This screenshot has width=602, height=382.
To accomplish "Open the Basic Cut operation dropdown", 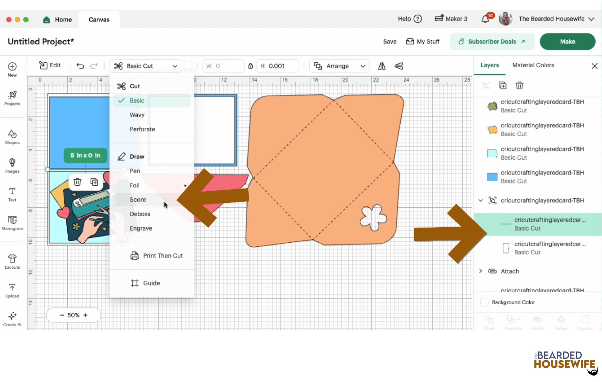I will pyautogui.click(x=146, y=66).
